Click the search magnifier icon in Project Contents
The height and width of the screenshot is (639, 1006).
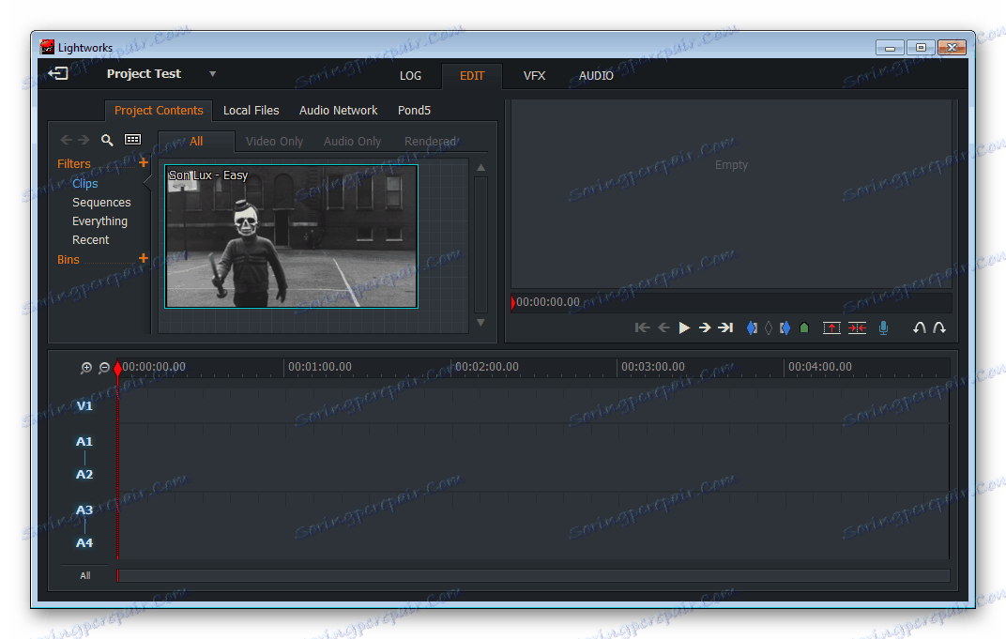(107, 140)
